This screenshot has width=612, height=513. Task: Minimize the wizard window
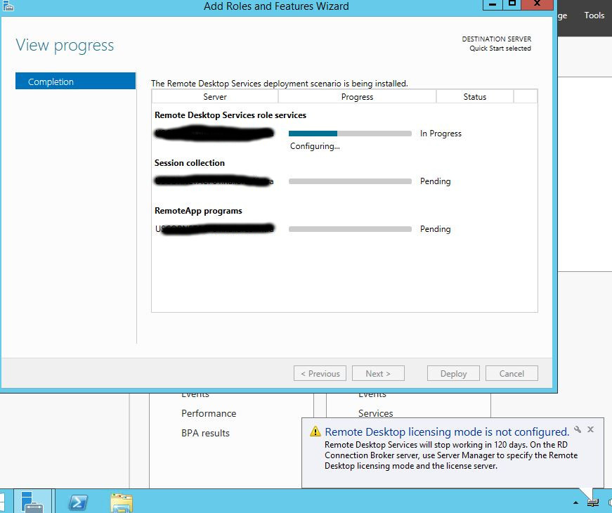493,4
